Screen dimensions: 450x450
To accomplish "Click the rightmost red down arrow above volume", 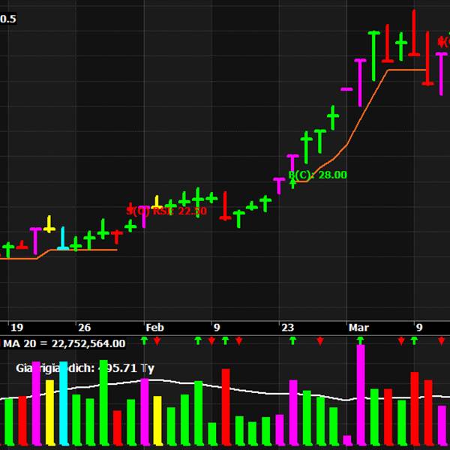I will pos(442,341).
